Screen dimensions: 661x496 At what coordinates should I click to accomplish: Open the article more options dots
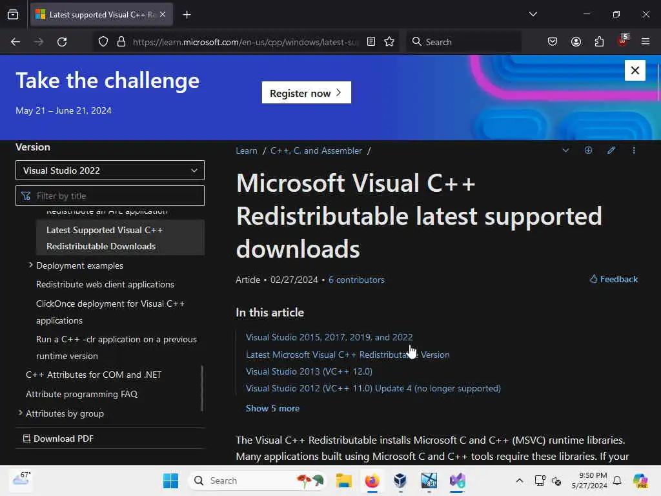[634, 150]
